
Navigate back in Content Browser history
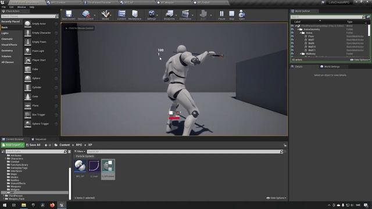[46, 145]
